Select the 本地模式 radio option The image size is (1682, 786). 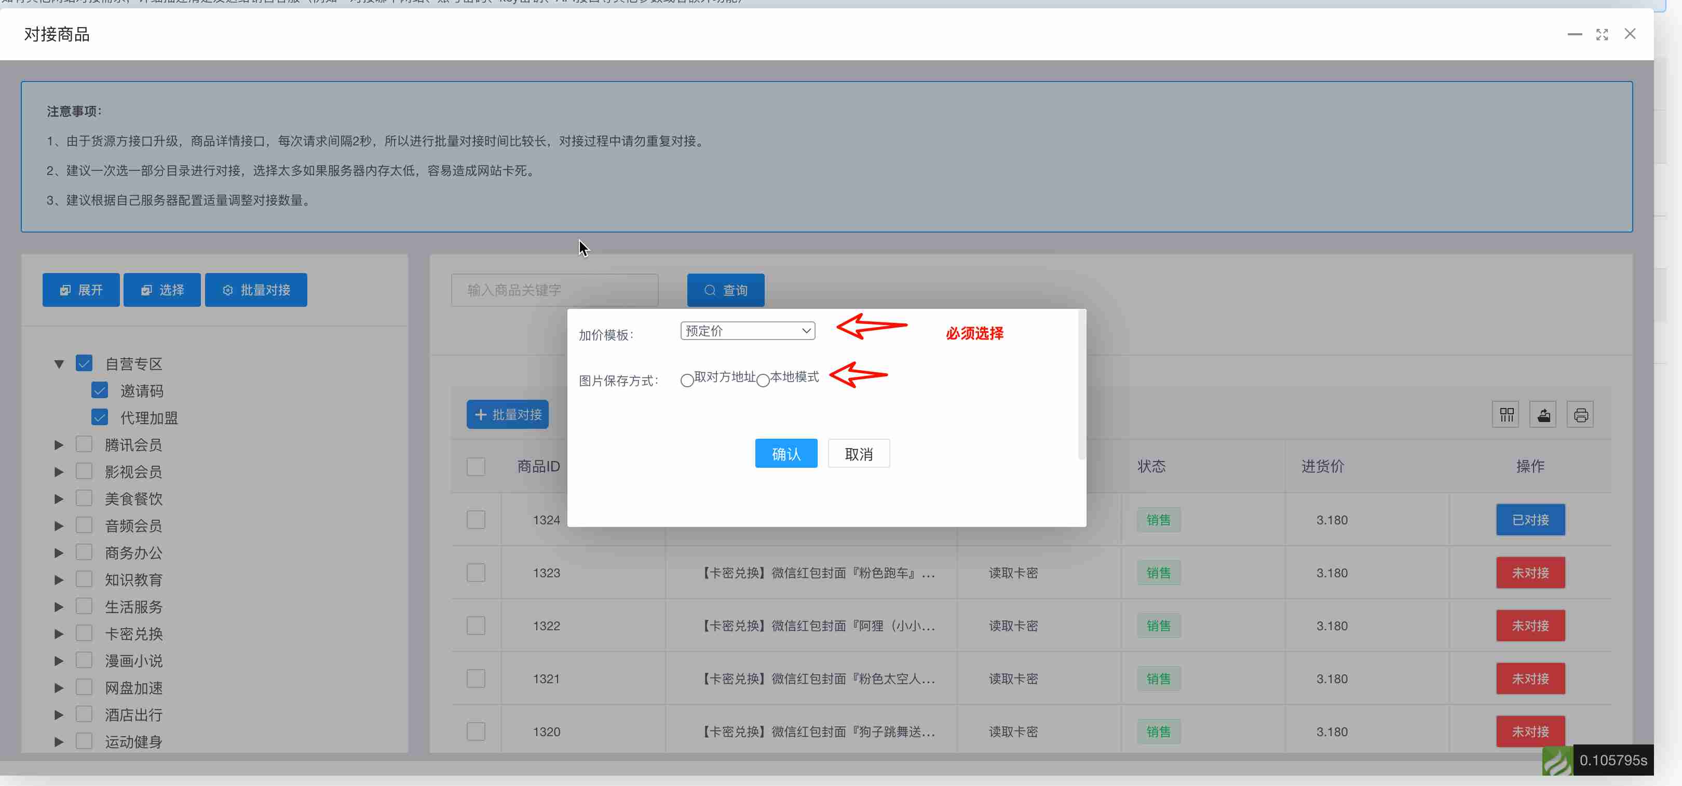point(763,380)
